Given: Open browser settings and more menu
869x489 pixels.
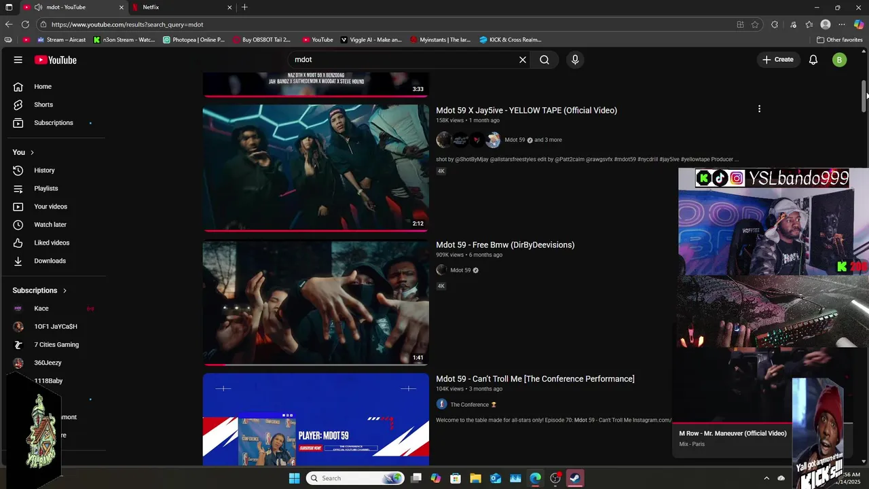Looking at the screenshot, I should (x=842, y=24).
